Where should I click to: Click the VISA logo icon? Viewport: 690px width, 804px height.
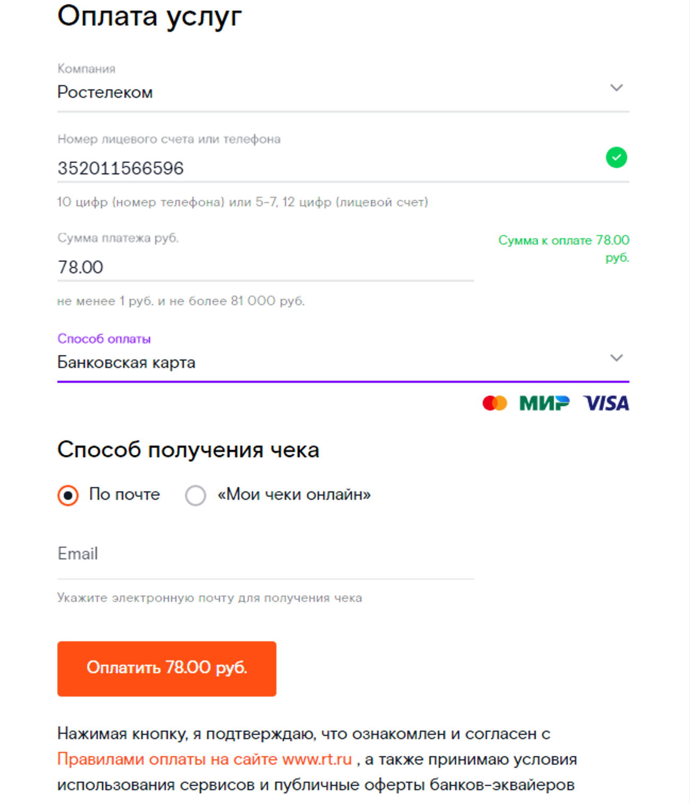coord(606,404)
